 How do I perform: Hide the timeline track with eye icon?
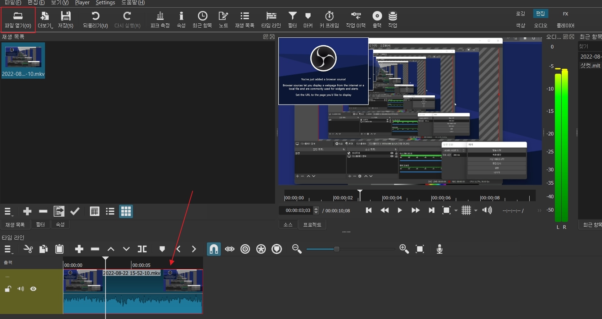click(33, 289)
